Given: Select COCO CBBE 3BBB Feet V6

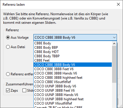Looking at the screenshot, I should (73, 69).
